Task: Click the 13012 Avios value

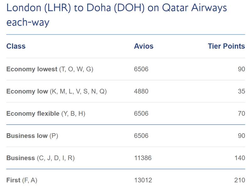Action: point(143,180)
